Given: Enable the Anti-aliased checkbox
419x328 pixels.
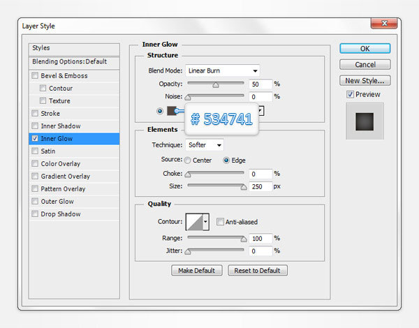Looking at the screenshot, I should [220, 222].
